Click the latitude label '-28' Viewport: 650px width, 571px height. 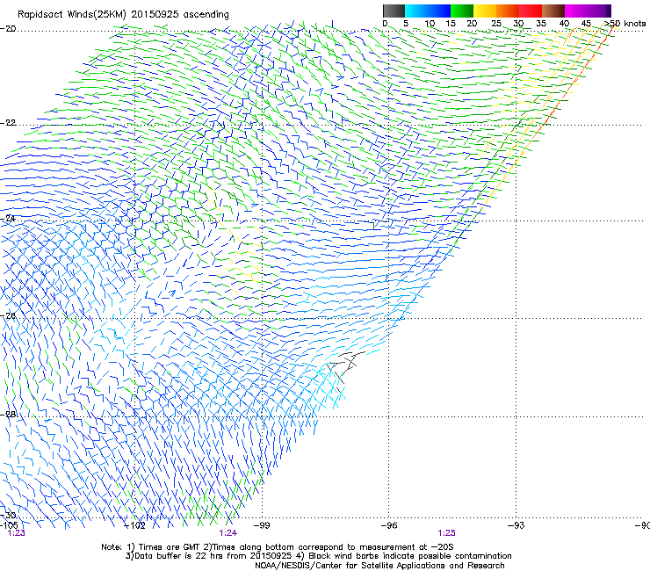(x=8, y=415)
